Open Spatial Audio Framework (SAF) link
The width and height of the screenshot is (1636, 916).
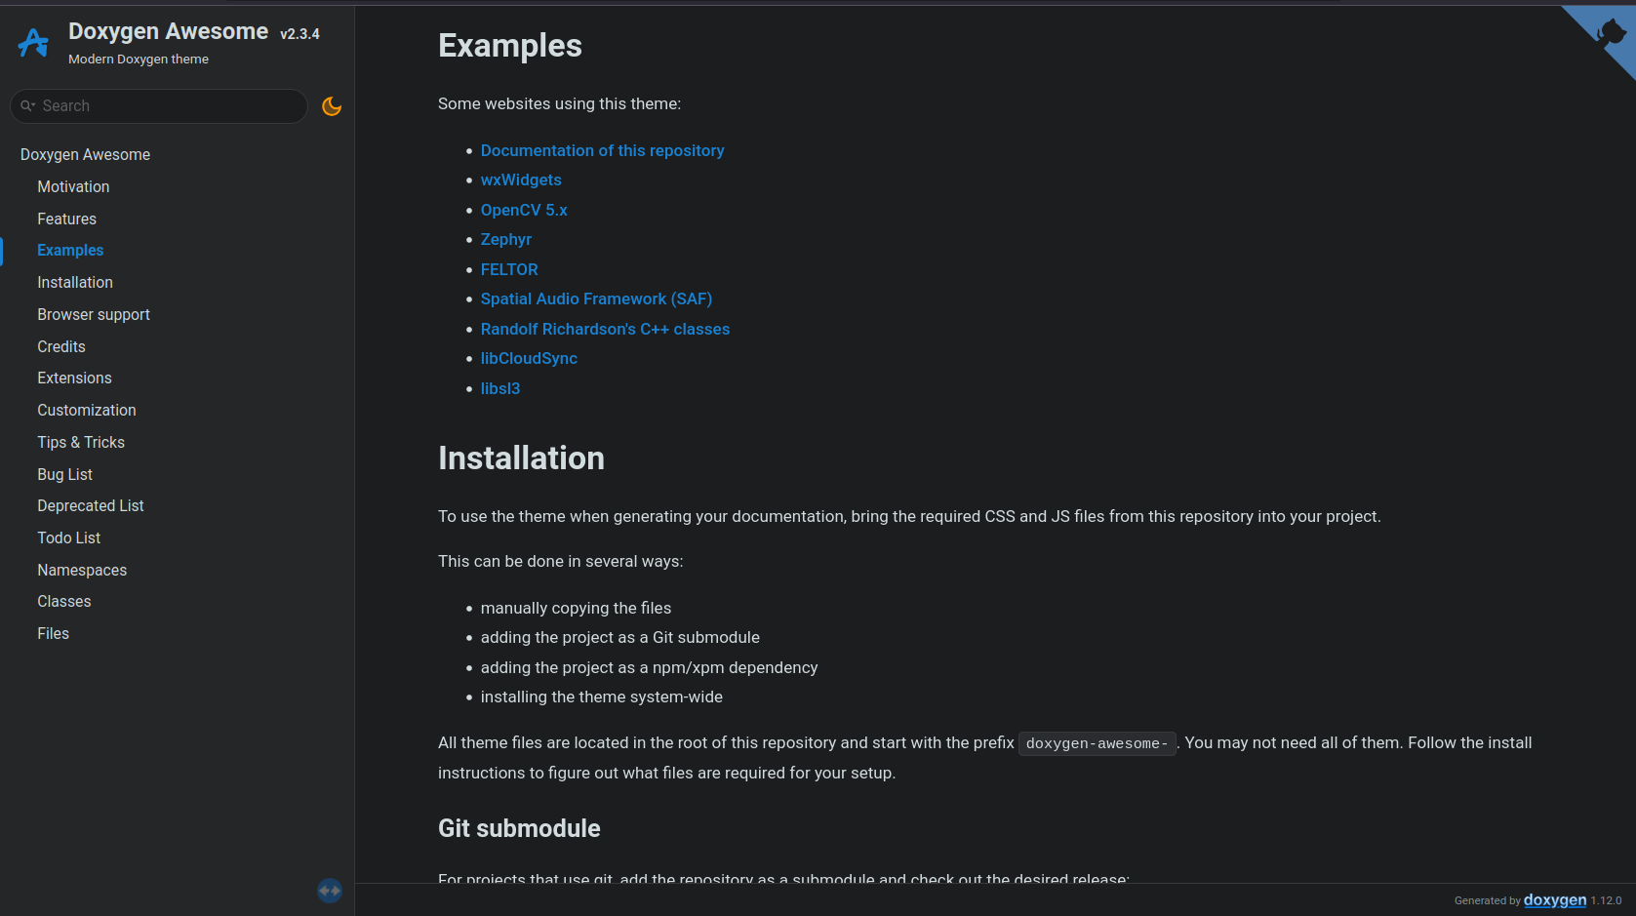pos(596,299)
